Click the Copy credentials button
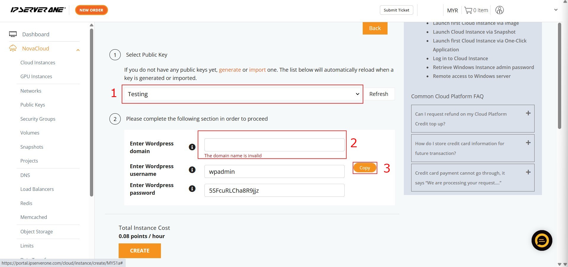This screenshot has height=267, width=568. coord(364,168)
